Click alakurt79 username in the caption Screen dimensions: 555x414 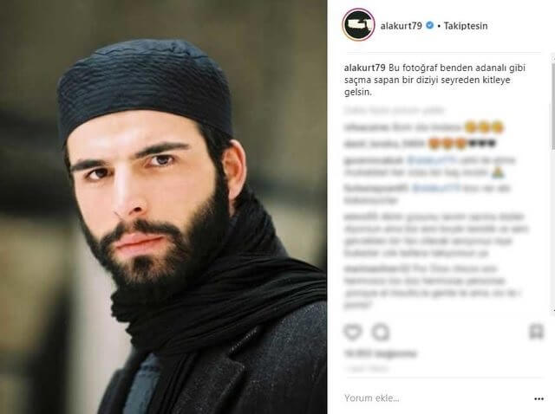[x=364, y=68]
